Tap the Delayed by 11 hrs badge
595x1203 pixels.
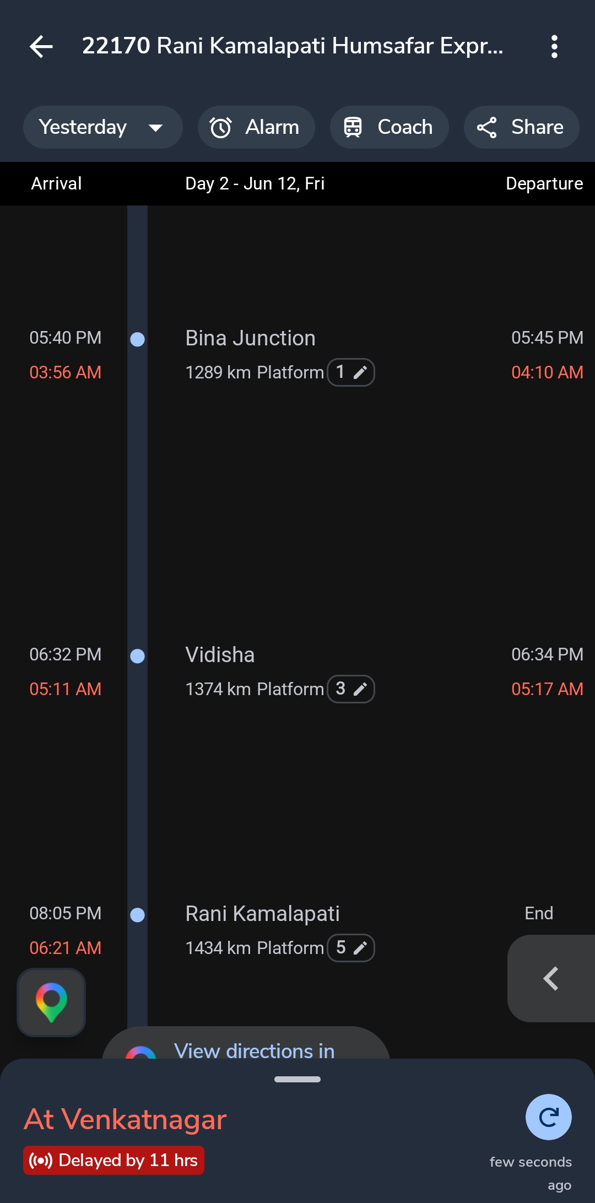tap(113, 1161)
